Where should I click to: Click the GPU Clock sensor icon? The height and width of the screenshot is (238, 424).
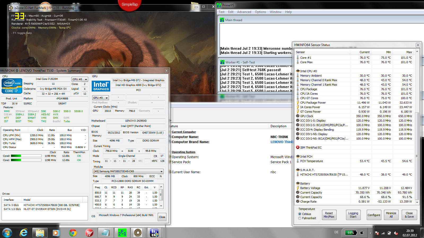(x=298, y=116)
